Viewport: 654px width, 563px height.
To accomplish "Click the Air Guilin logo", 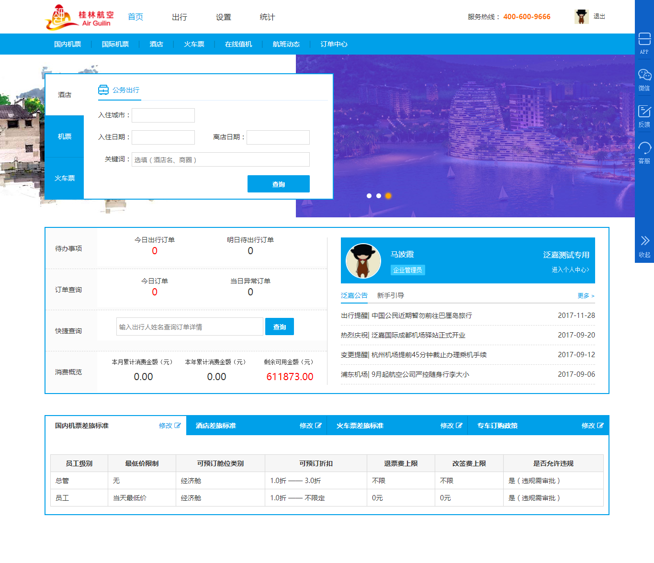I will pyautogui.click(x=79, y=17).
